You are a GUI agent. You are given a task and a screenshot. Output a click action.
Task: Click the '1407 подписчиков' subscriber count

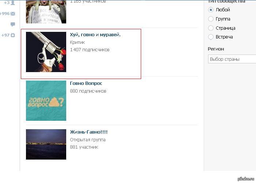(x=90, y=50)
